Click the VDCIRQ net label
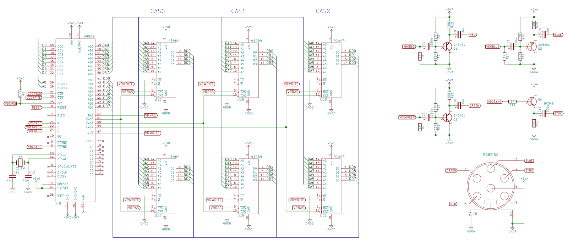The height and width of the screenshot is (246, 568). tap(10, 104)
